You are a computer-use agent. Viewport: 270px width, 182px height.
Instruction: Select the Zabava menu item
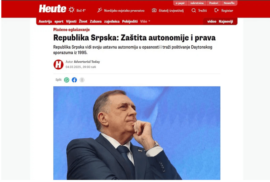pos(95,21)
